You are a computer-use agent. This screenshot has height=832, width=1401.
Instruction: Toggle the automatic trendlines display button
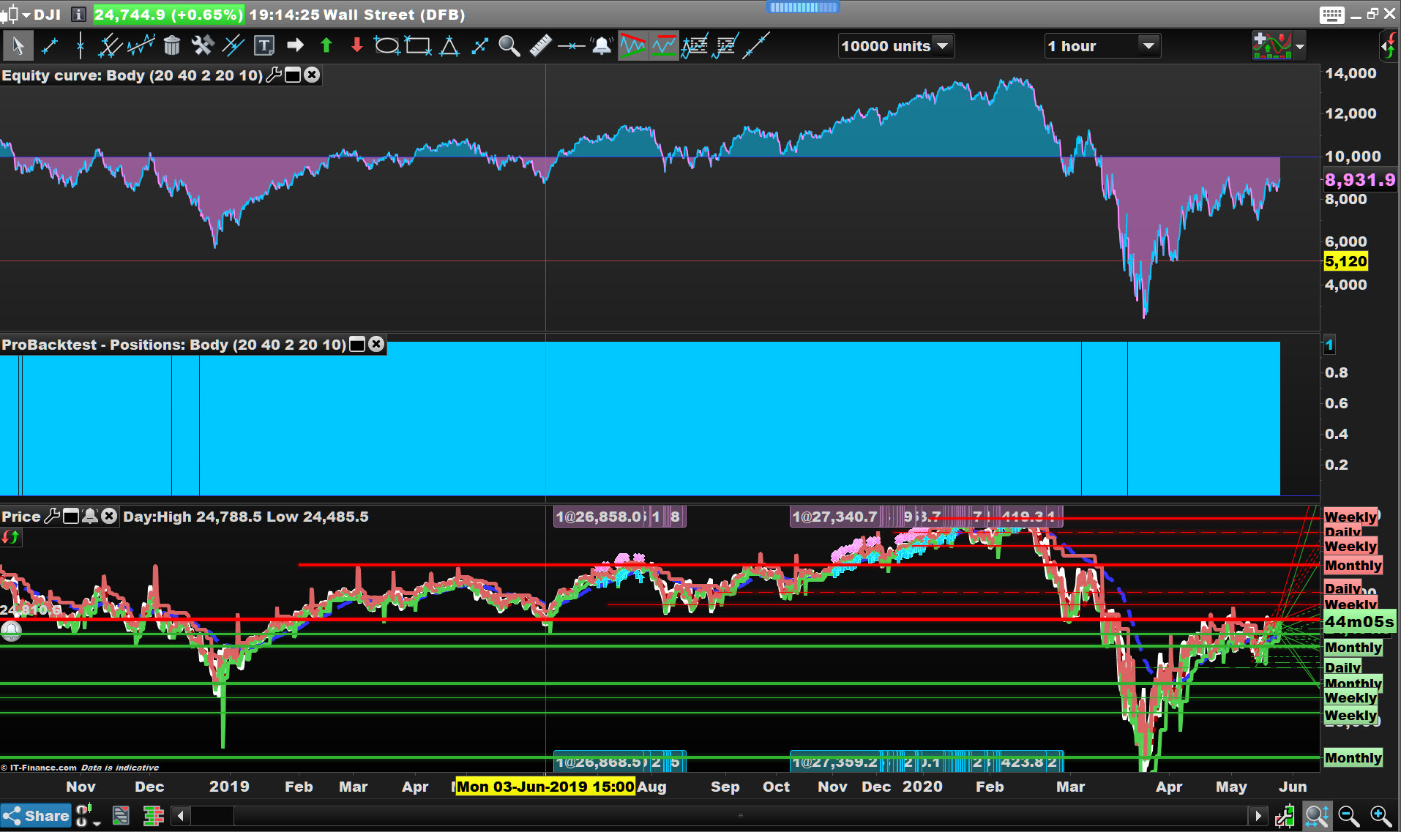(633, 46)
